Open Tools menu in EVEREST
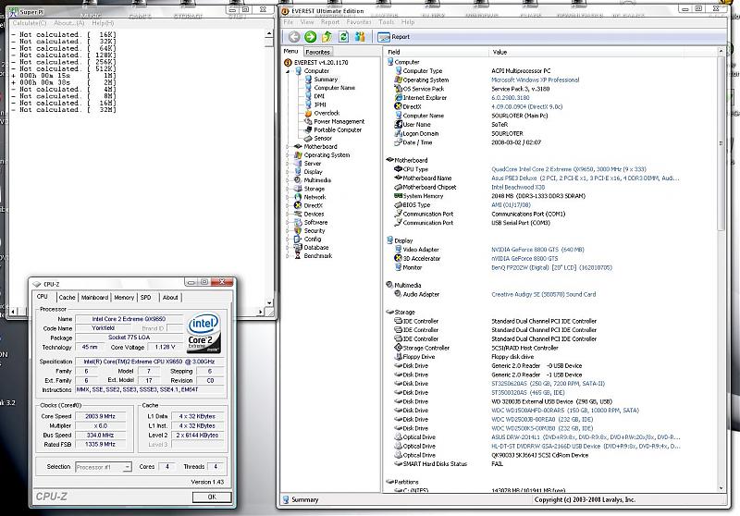 tap(386, 22)
